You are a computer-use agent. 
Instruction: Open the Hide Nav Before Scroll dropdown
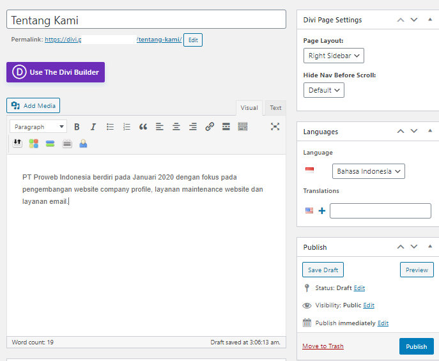tap(323, 90)
